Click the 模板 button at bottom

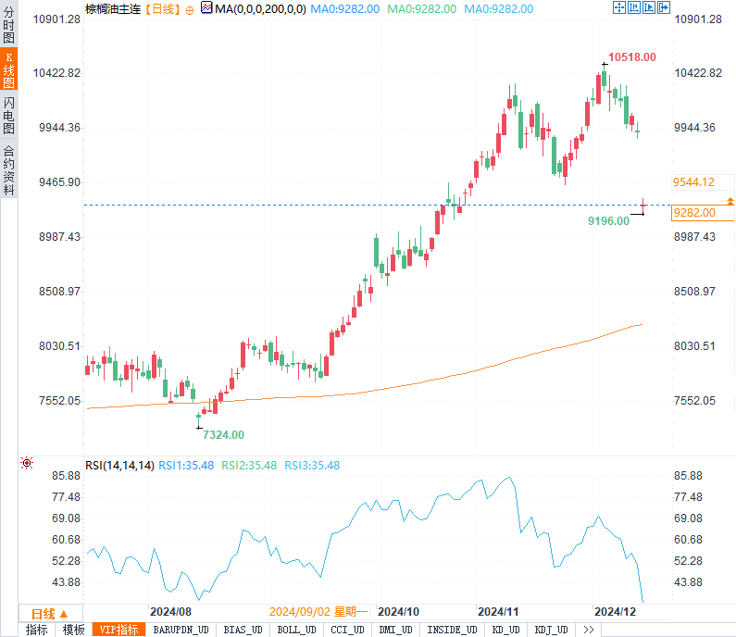74,630
